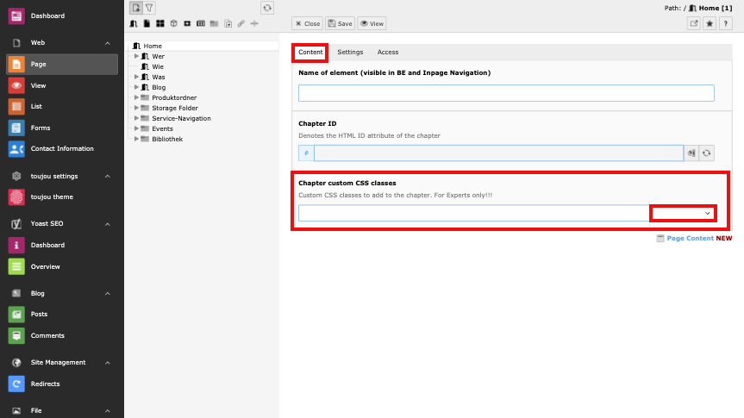The image size is (744, 418).
Task: Open help via question mark icon
Action: click(725, 24)
